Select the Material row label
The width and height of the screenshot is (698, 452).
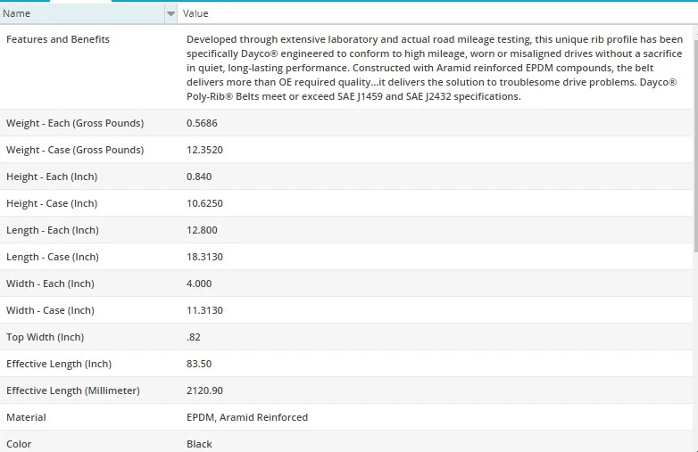click(x=26, y=417)
